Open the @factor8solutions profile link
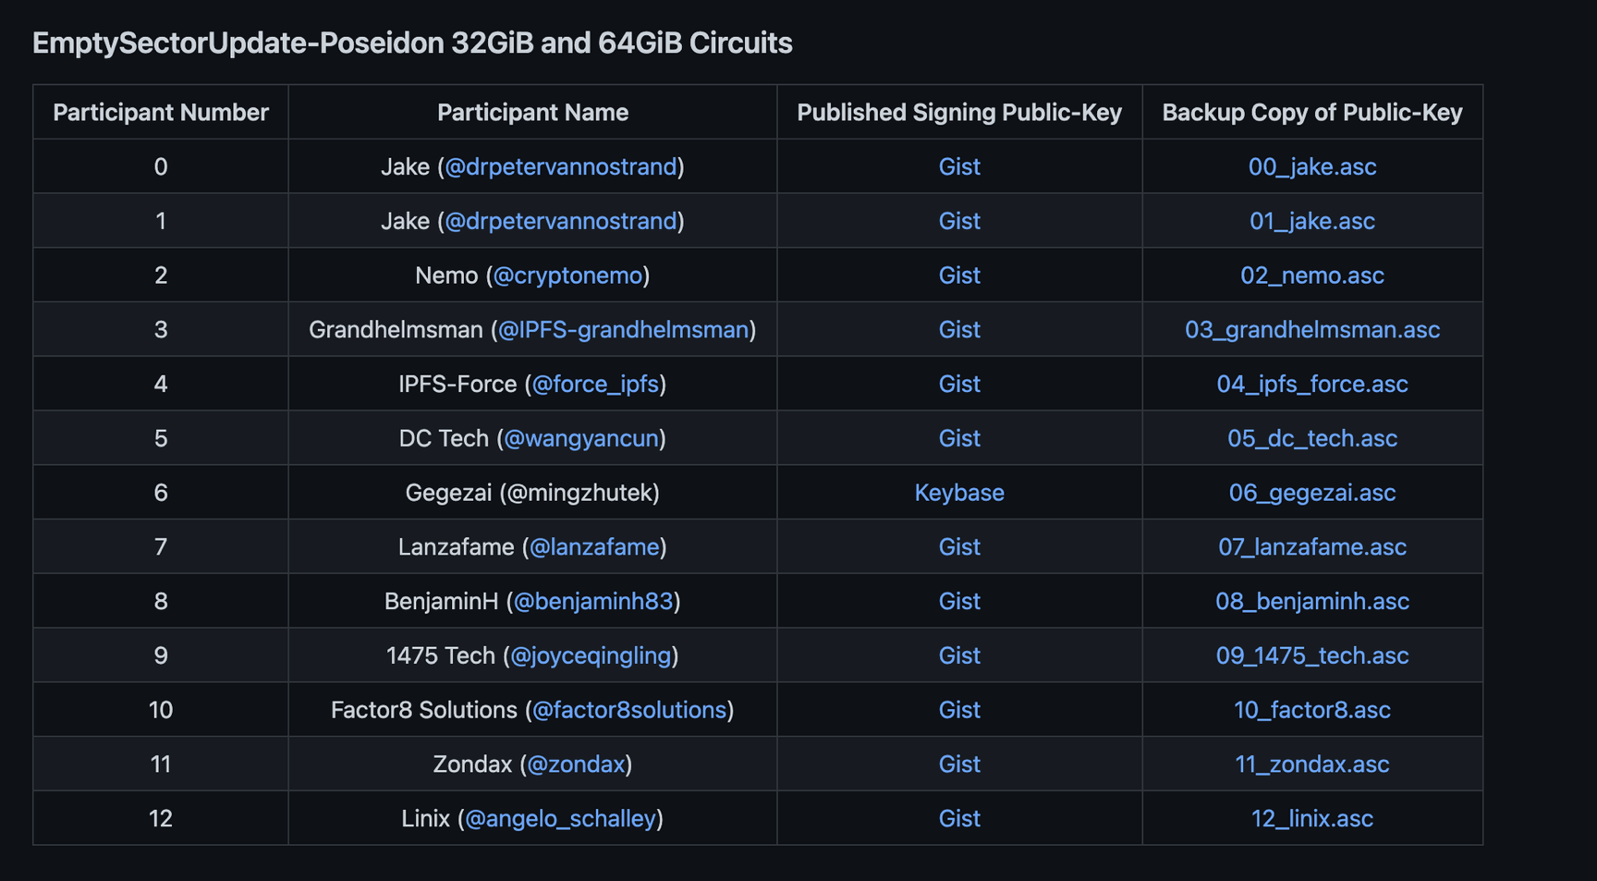 point(629,710)
